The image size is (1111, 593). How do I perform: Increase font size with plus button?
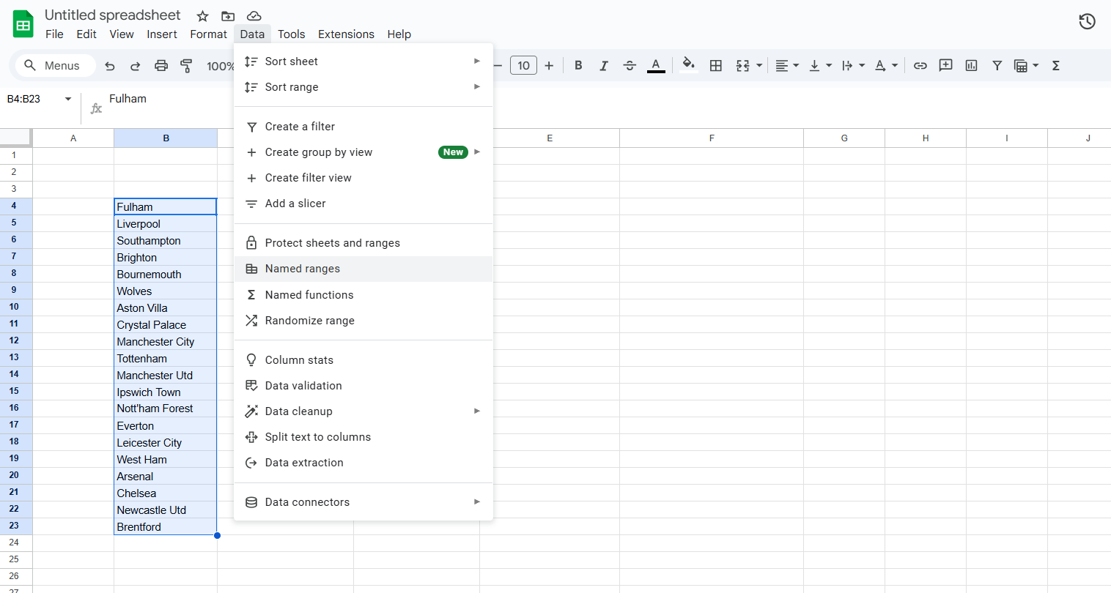click(549, 66)
